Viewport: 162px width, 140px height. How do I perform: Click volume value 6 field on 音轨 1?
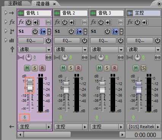click(25, 117)
